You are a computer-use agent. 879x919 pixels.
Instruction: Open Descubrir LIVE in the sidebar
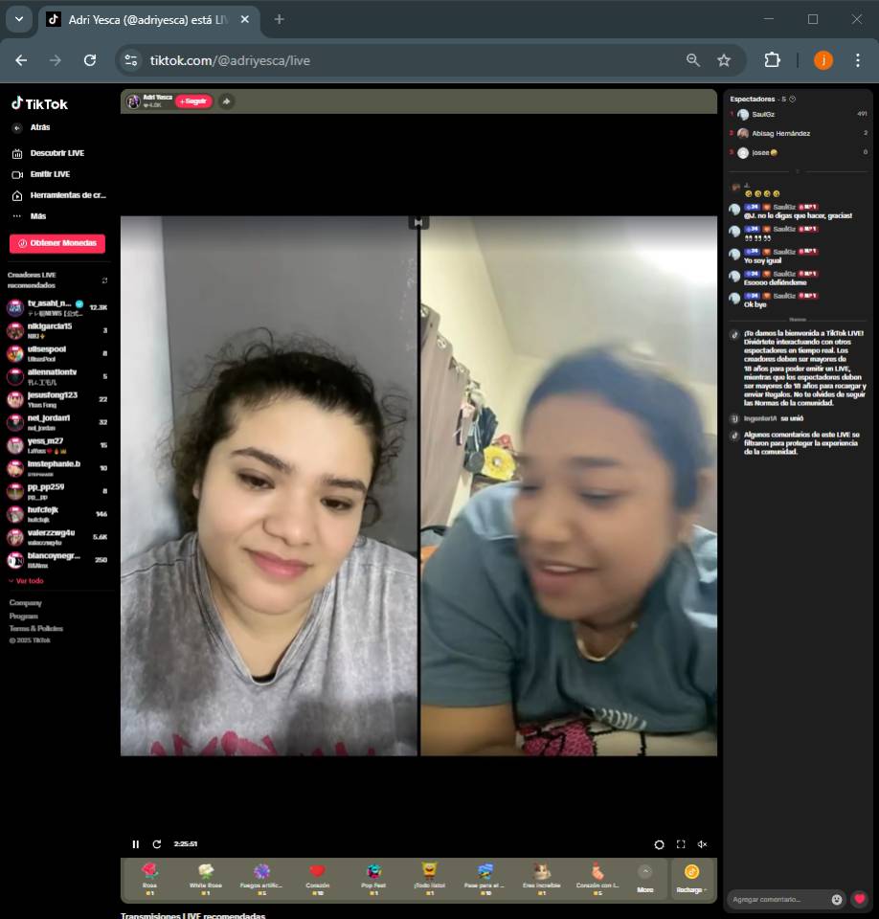pyautogui.click(x=56, y=153)
